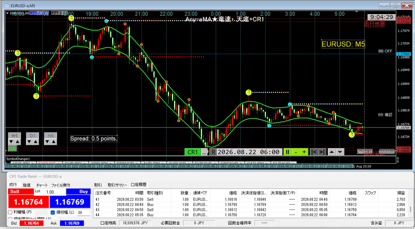Image resolution: width=415 pixels, height=229 pixels.
Task: Toggle the MARibbon indicator button
Action: 387,152
